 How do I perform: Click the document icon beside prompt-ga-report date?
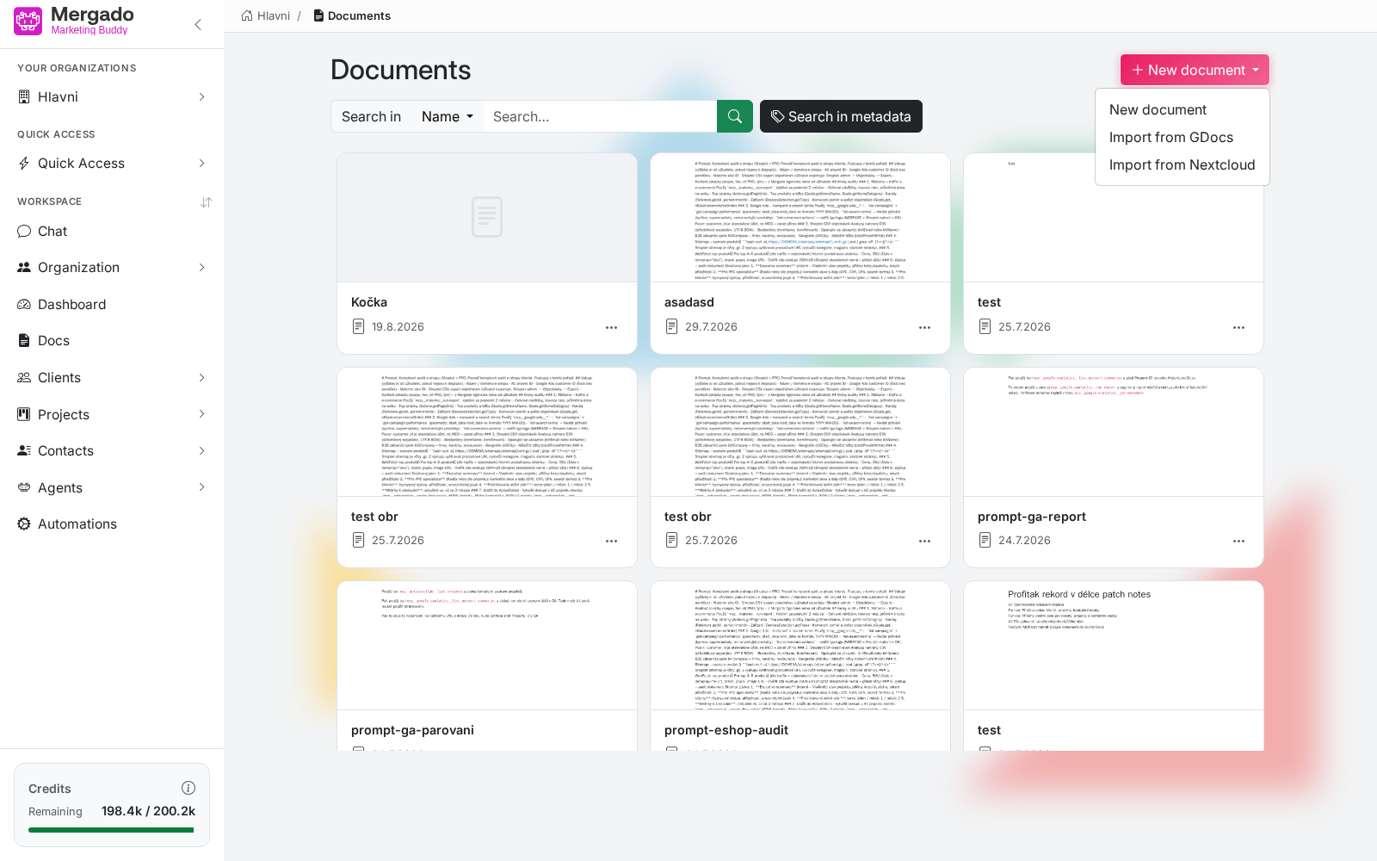(985, 540)
